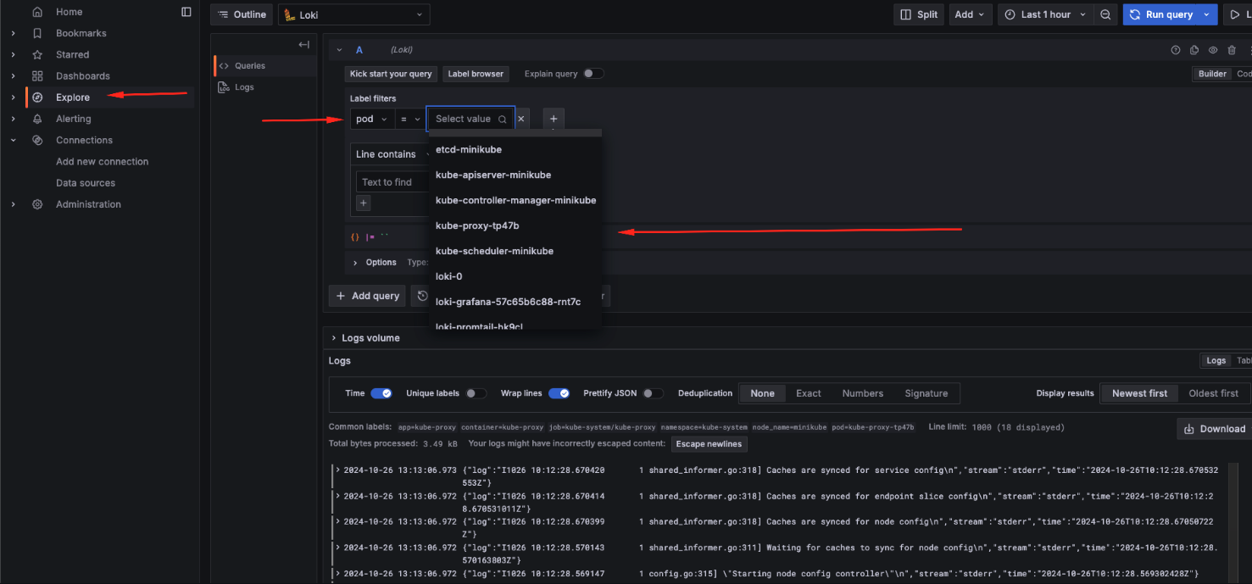
Task: Collapse the query outline with arrow icon
Action: pyautogui.click(x=303, y=44)
